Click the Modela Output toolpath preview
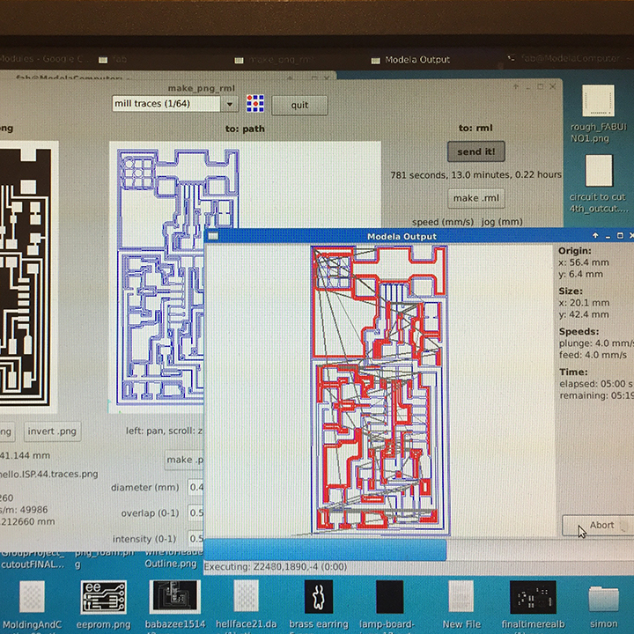The image size is (634, 634). [x=380, y=391]
